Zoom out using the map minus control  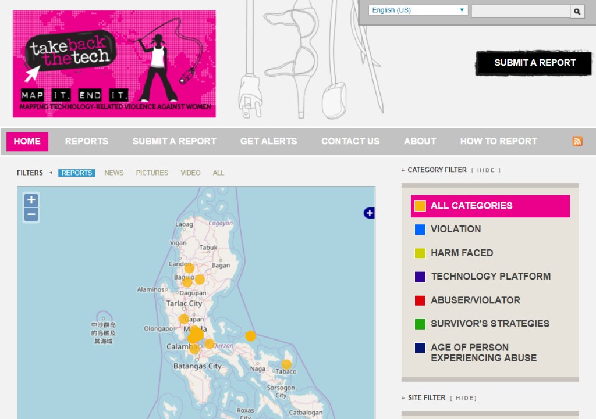pyautogui.click(x=30, y=214)
